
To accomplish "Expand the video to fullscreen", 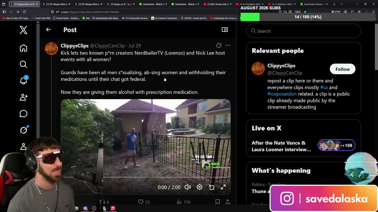I will (223, 187).
